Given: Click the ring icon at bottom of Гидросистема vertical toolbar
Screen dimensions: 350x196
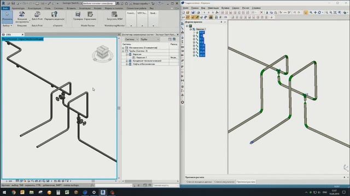Looking at the screenshot, I should tap(182, 102).
